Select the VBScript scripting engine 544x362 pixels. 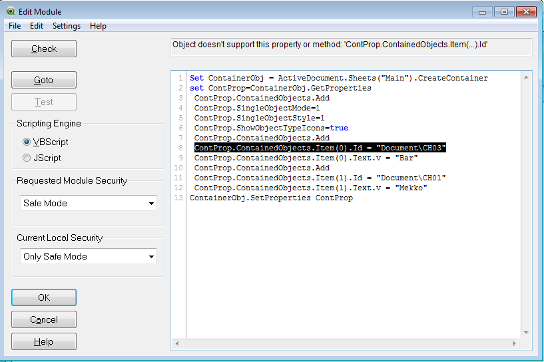(x=27, y=142)
